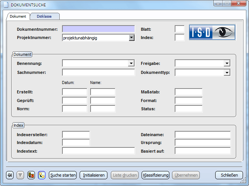The height and width of the screenshot is (186, 249).
Task: Focus the Dokumentnummer input field
Action: pyautogui.click(x=98, y=29)
